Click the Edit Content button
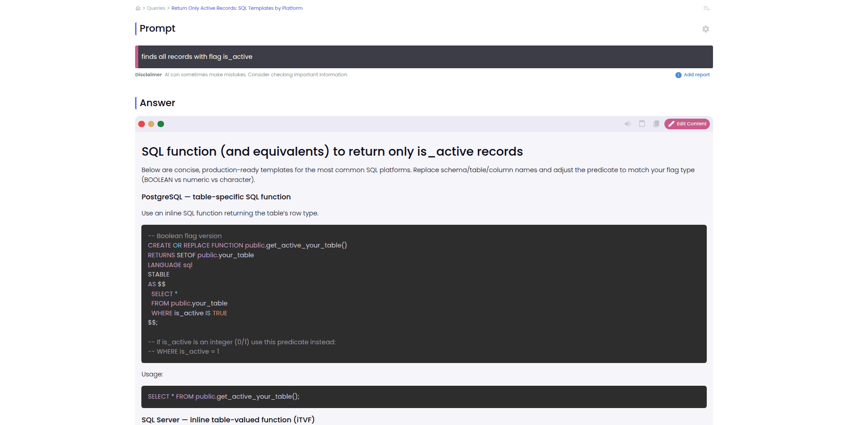 (687, 124)
